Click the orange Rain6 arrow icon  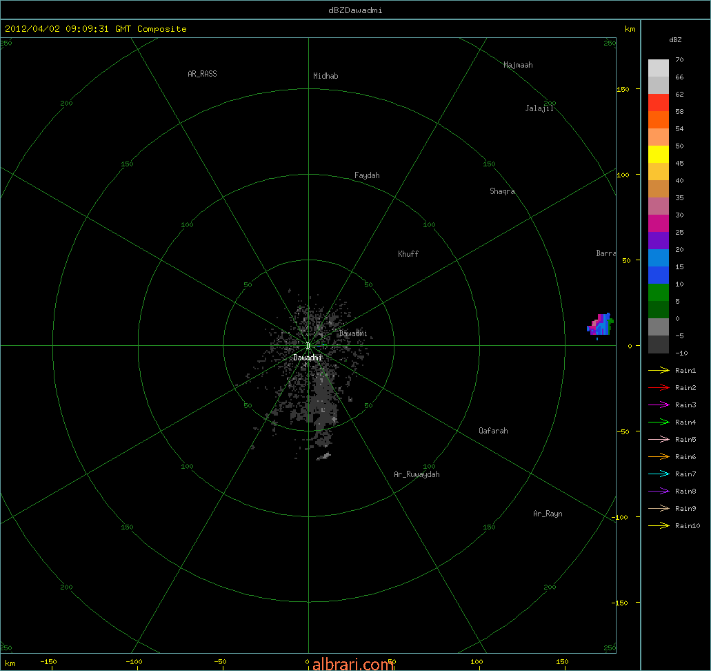tap(659, 457)
